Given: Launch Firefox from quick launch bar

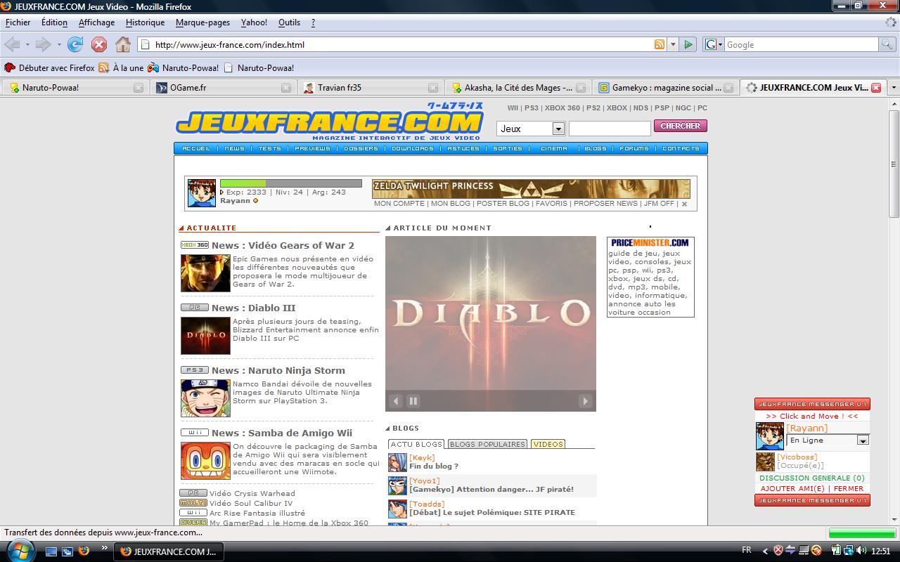Looking at the screenshot, I should tap(84, 551).
